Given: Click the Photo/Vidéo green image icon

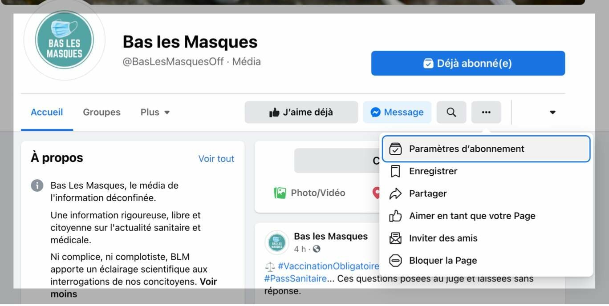Looking at the screenshot, I should (x=280, y=193).
